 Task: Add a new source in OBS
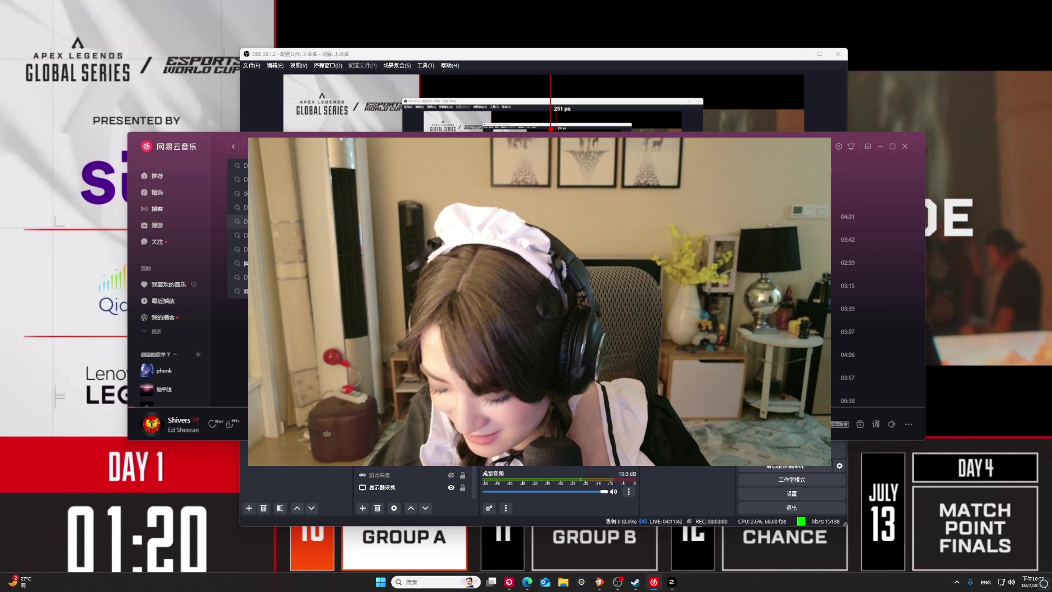pyautogui.click(x=363, y=508)
